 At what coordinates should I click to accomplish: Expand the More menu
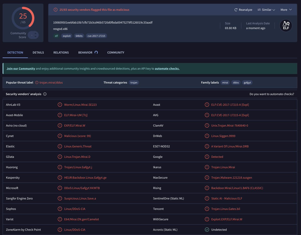286,10
